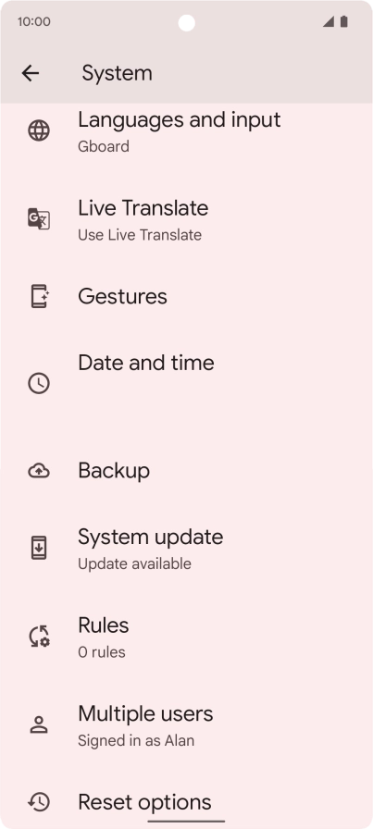Click the System update download icon
The height and width of the screenshot is (829, 373).
39,547
